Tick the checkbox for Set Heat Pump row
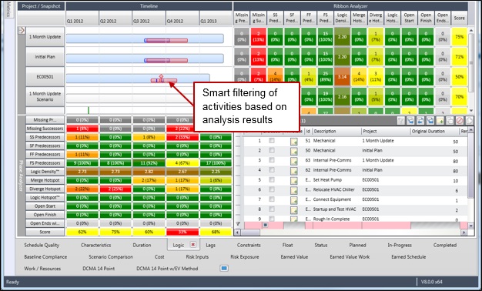Image resolution: width=482 pixels, height=291 pixels. coord(272,180)
